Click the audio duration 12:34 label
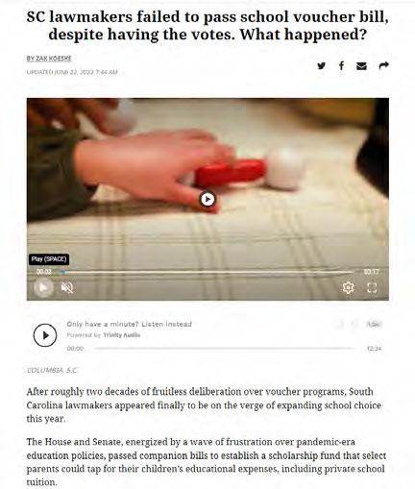 tap(374, 348)
